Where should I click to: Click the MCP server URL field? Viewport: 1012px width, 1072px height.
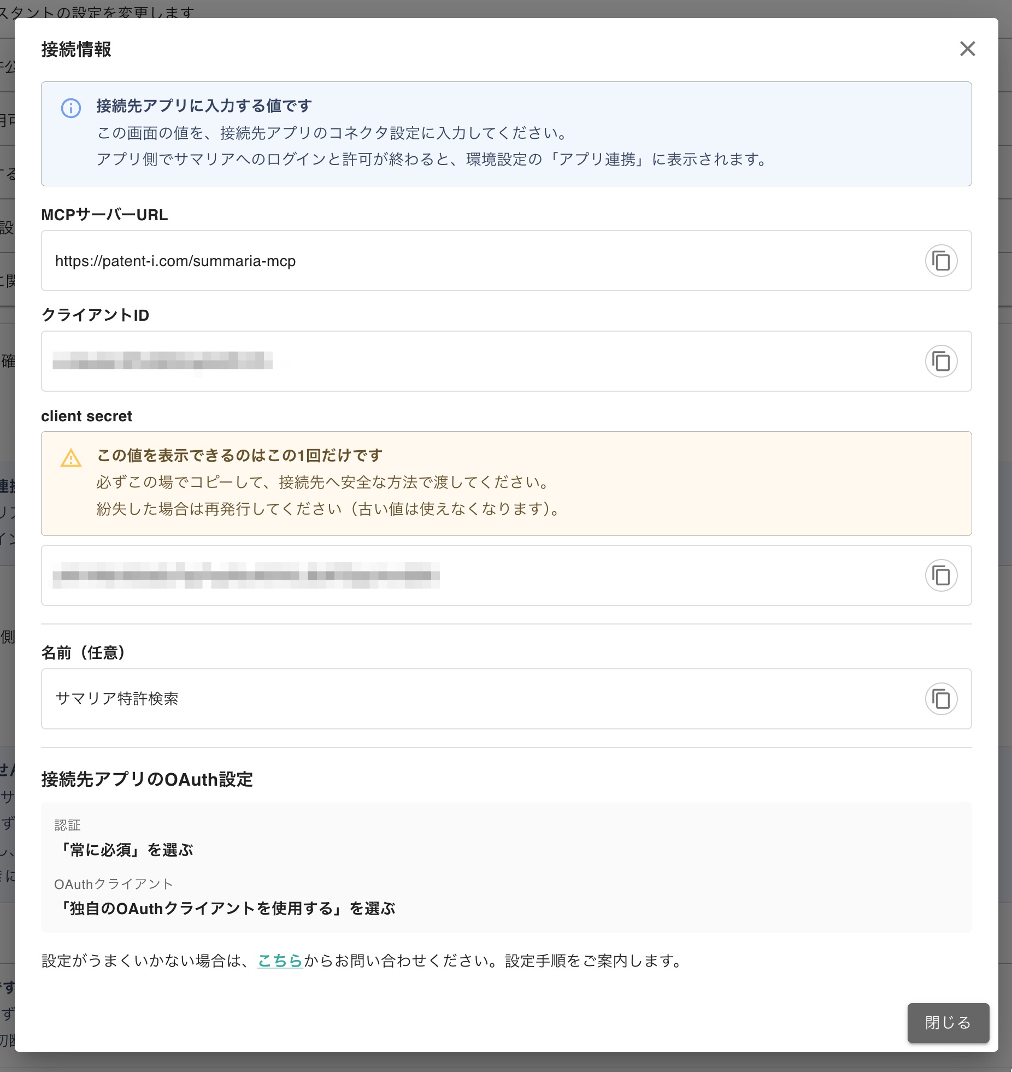[x=506, y=261]
